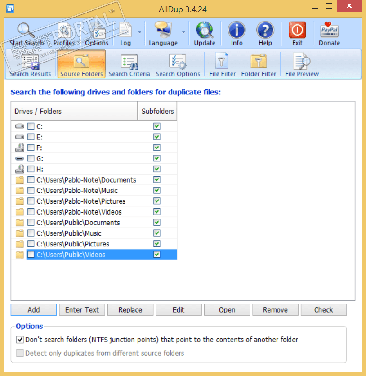Uncheck Subfolders for the C: drive
This screenshot has height=376, width=366.
157,126
